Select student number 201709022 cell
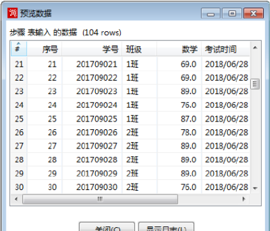The image size is (270, 231). pyautogui.click(x=92, y=78)
